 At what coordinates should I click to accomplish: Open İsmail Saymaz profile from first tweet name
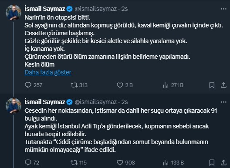click(45, 9)
